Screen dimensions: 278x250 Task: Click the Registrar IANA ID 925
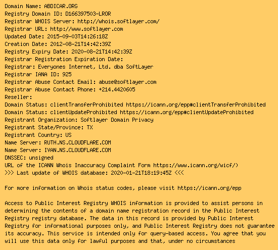pyautogui.click(x=67, y=74)
